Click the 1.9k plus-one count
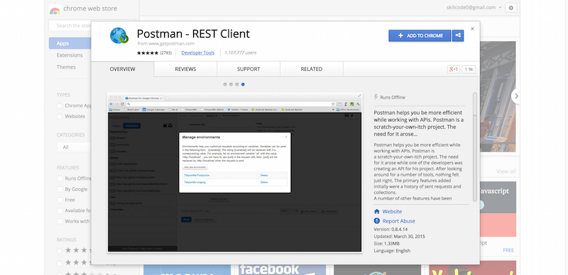Image resolution: width=568 pixels, height=275 pixels. click(x=469, y=69)
